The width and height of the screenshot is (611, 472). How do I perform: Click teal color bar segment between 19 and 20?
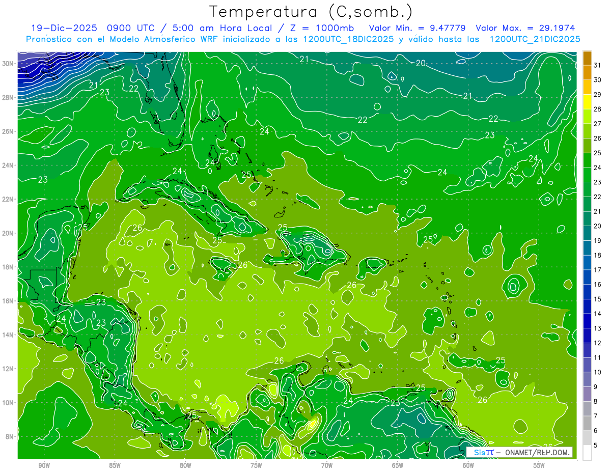587,234
